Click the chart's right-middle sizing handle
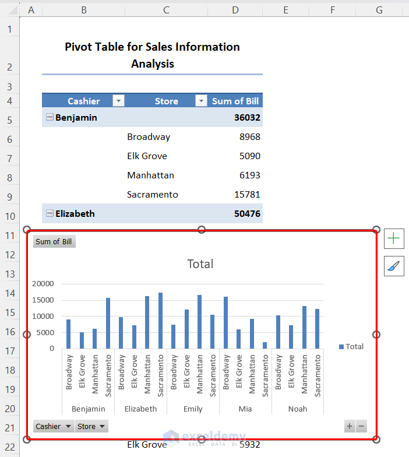The width and height of the screenshot is (409, 457). point(376,335)
